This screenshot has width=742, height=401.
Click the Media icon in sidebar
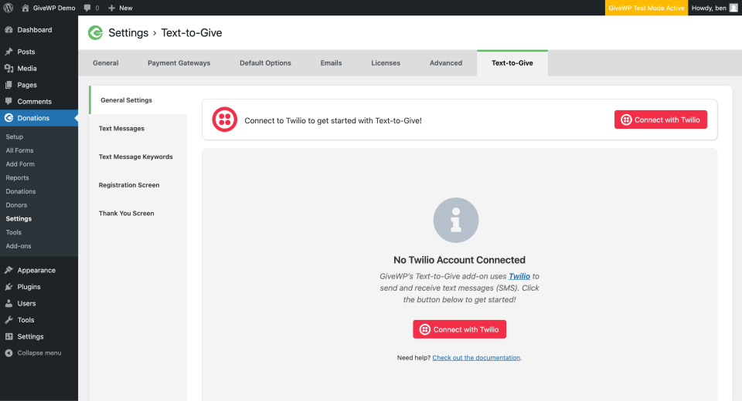point(9,68)
